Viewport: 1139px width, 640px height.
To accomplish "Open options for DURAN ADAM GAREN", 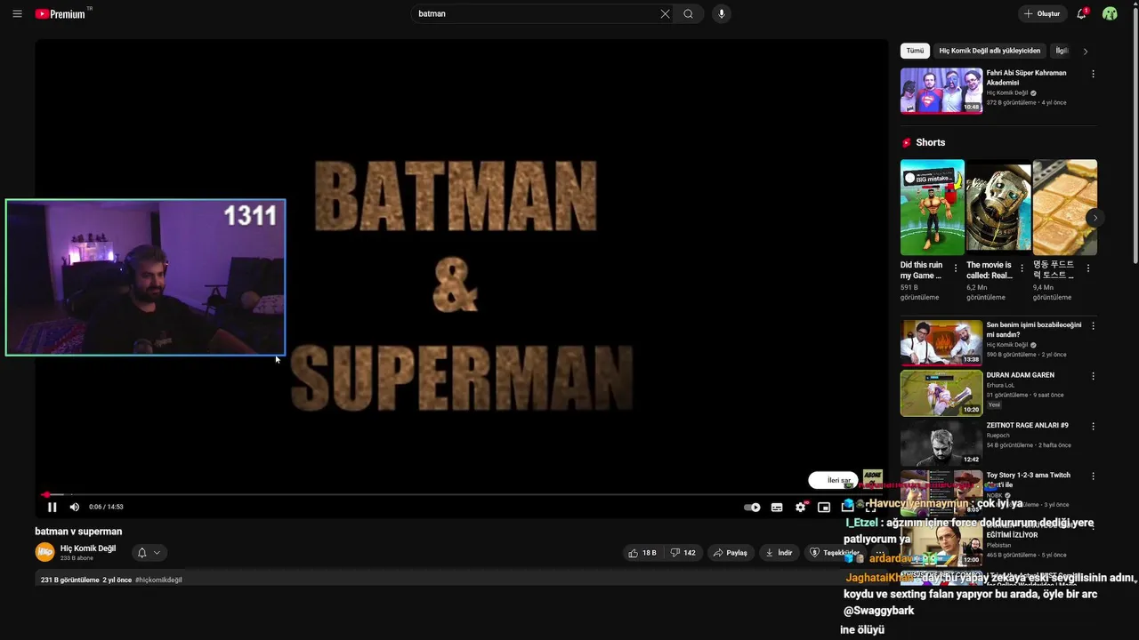I will tap(1093, 376).
